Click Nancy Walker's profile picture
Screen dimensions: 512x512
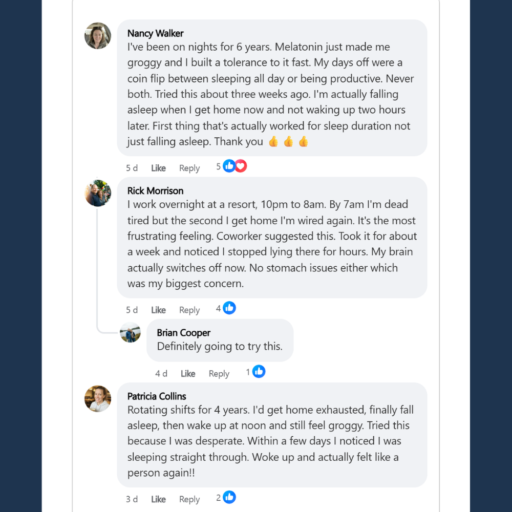tap(98, 36)
